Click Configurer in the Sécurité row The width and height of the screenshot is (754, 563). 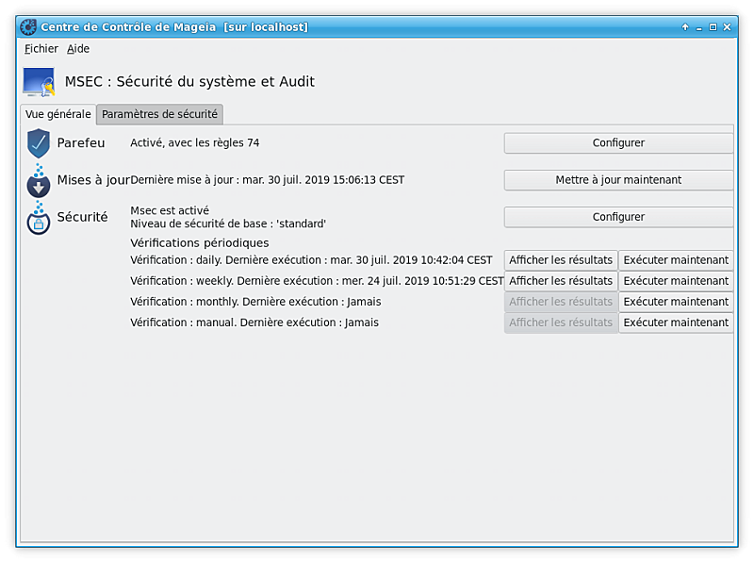pyautogui.click(x=618, y=217)
